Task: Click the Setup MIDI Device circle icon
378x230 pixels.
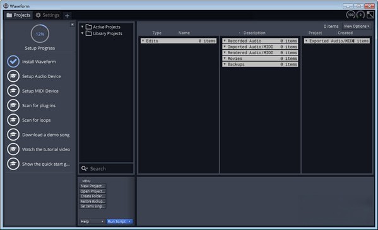Action: tap(13, 91)
